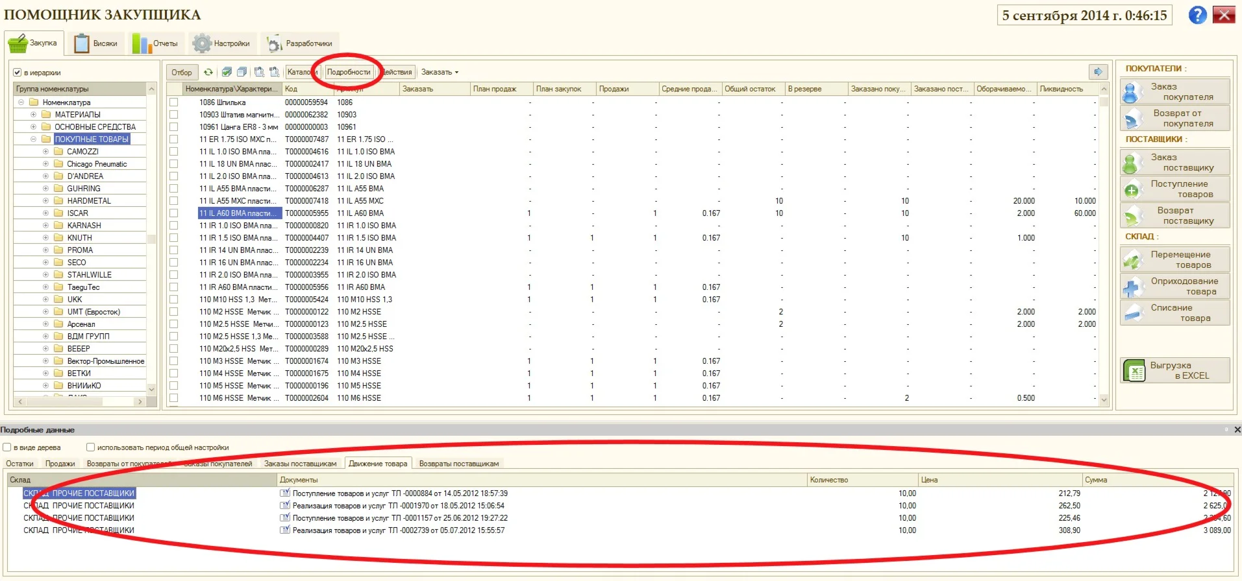Screen dimensions: 1242x581
Task: Check the row checkbox for 10961 Цанга ER8
Action: point(173,126)
